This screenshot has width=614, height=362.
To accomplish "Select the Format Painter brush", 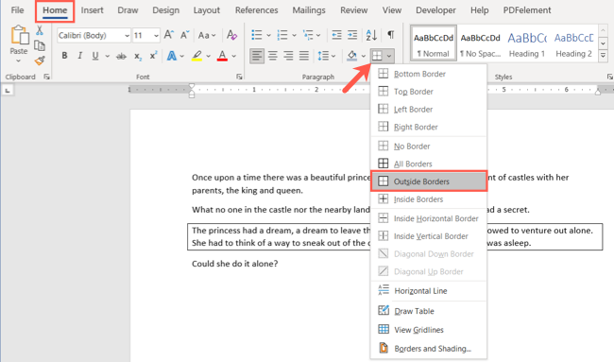I will 39,60.
